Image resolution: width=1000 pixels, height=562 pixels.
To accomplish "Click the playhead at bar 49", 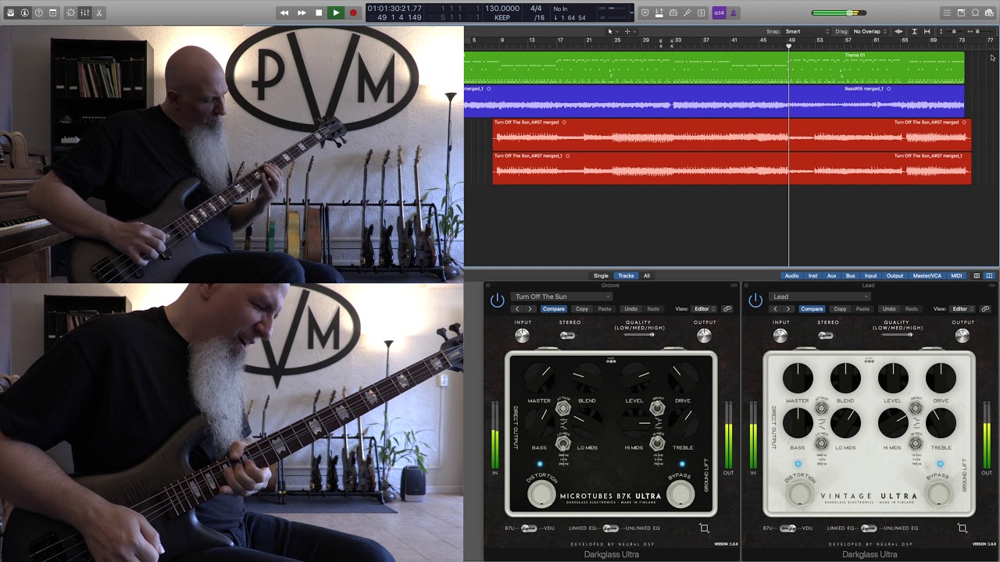I will click(789, 46).
